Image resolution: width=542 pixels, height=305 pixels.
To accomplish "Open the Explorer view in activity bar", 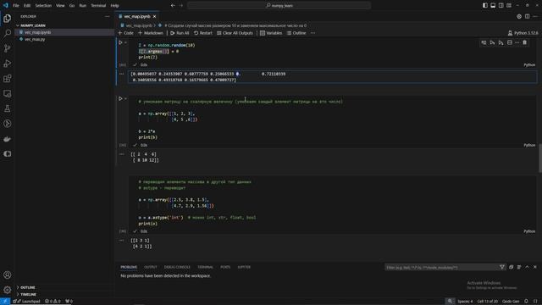I will (8, 19).
